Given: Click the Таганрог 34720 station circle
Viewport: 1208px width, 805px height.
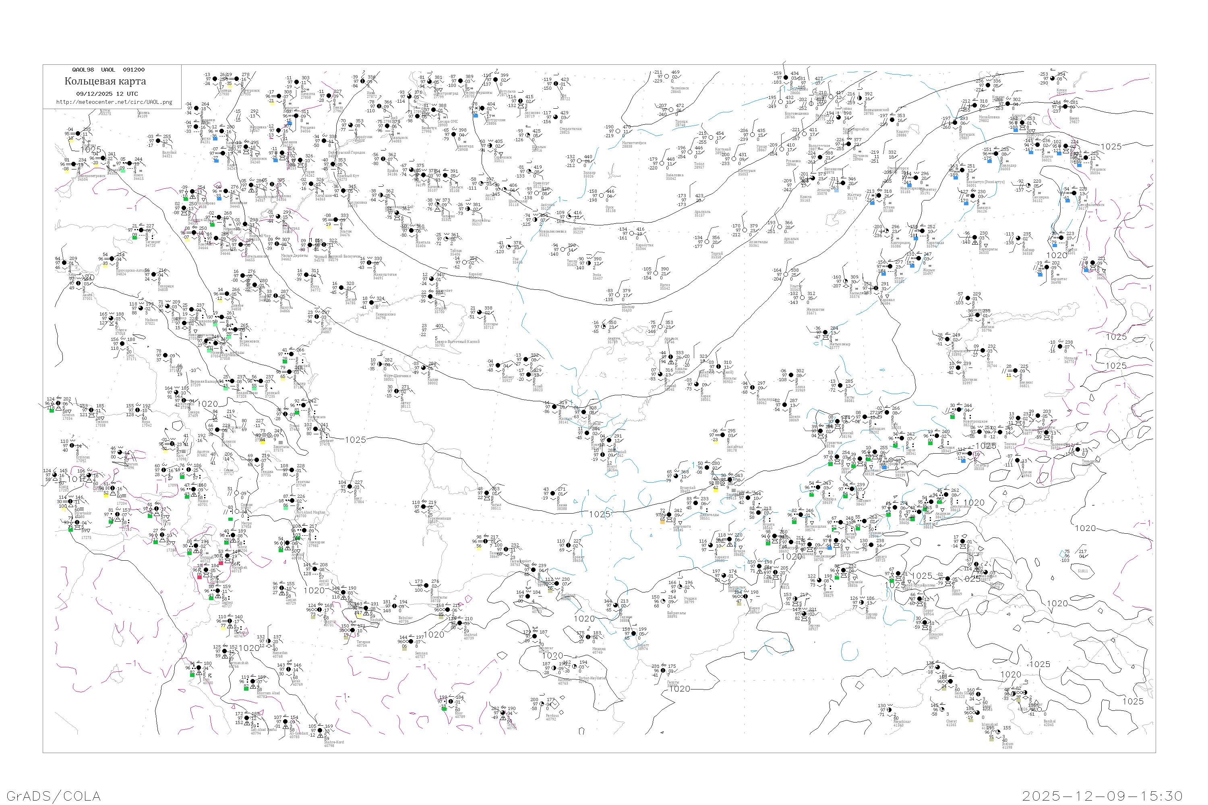Looking at the screenshot, I should 142,231.
